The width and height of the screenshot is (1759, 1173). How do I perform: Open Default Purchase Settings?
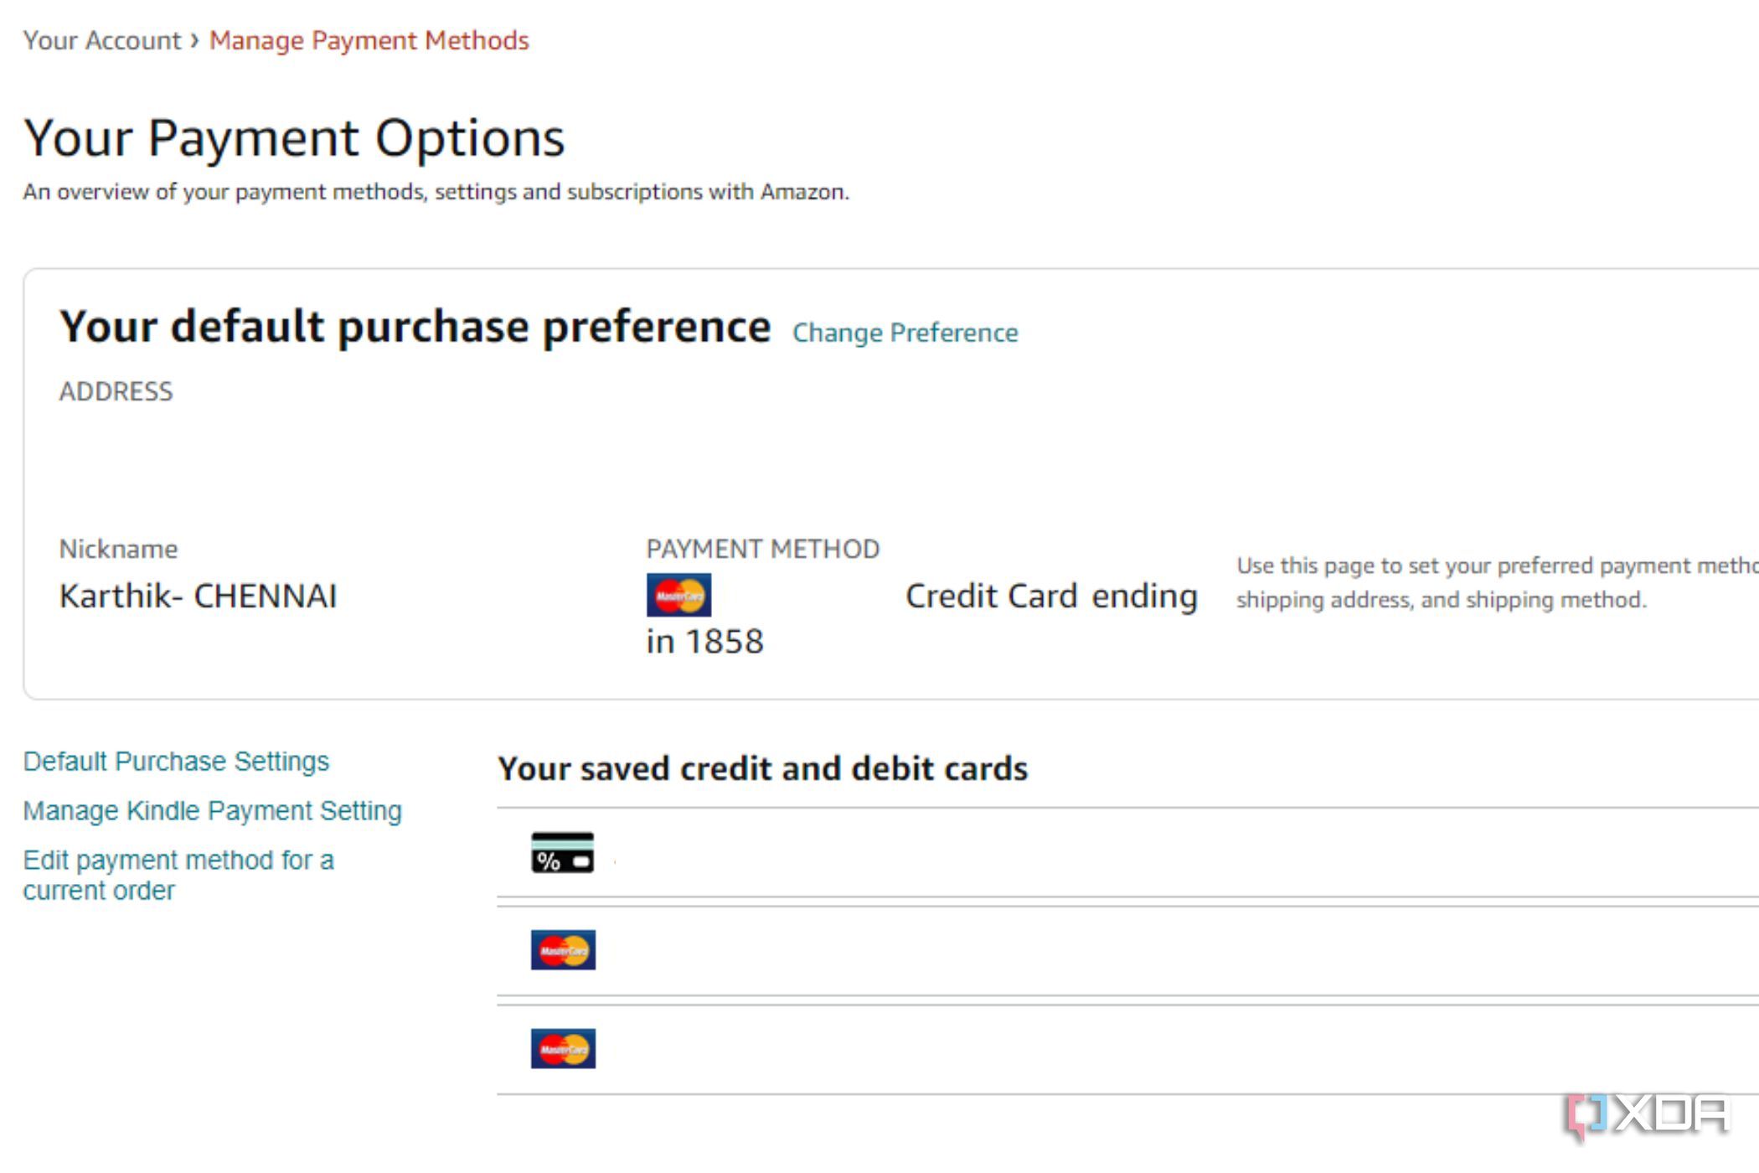click(176, 761)
